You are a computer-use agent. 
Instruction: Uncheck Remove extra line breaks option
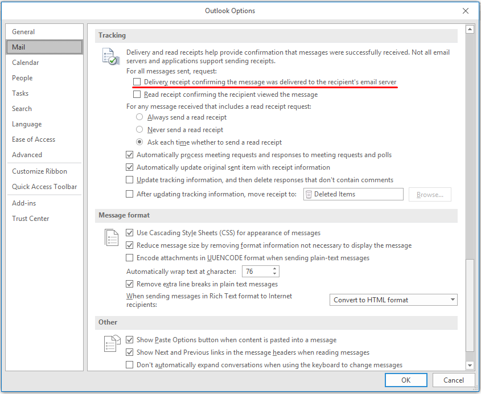129,284
